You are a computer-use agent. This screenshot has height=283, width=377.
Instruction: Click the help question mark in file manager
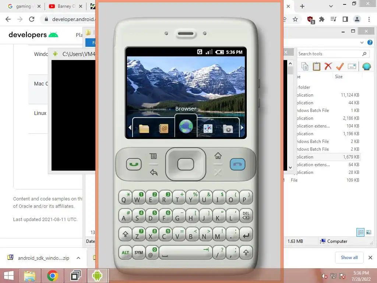pos(370,43)
